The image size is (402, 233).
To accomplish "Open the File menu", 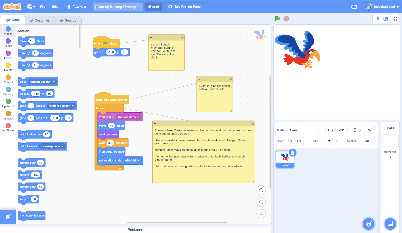I will tap(42, 7).
